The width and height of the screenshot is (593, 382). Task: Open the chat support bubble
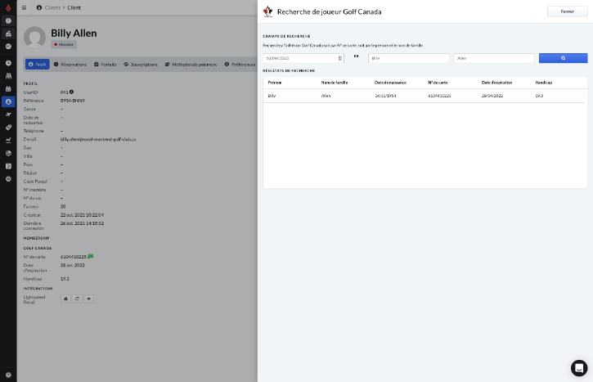click(x=578, y=367)
